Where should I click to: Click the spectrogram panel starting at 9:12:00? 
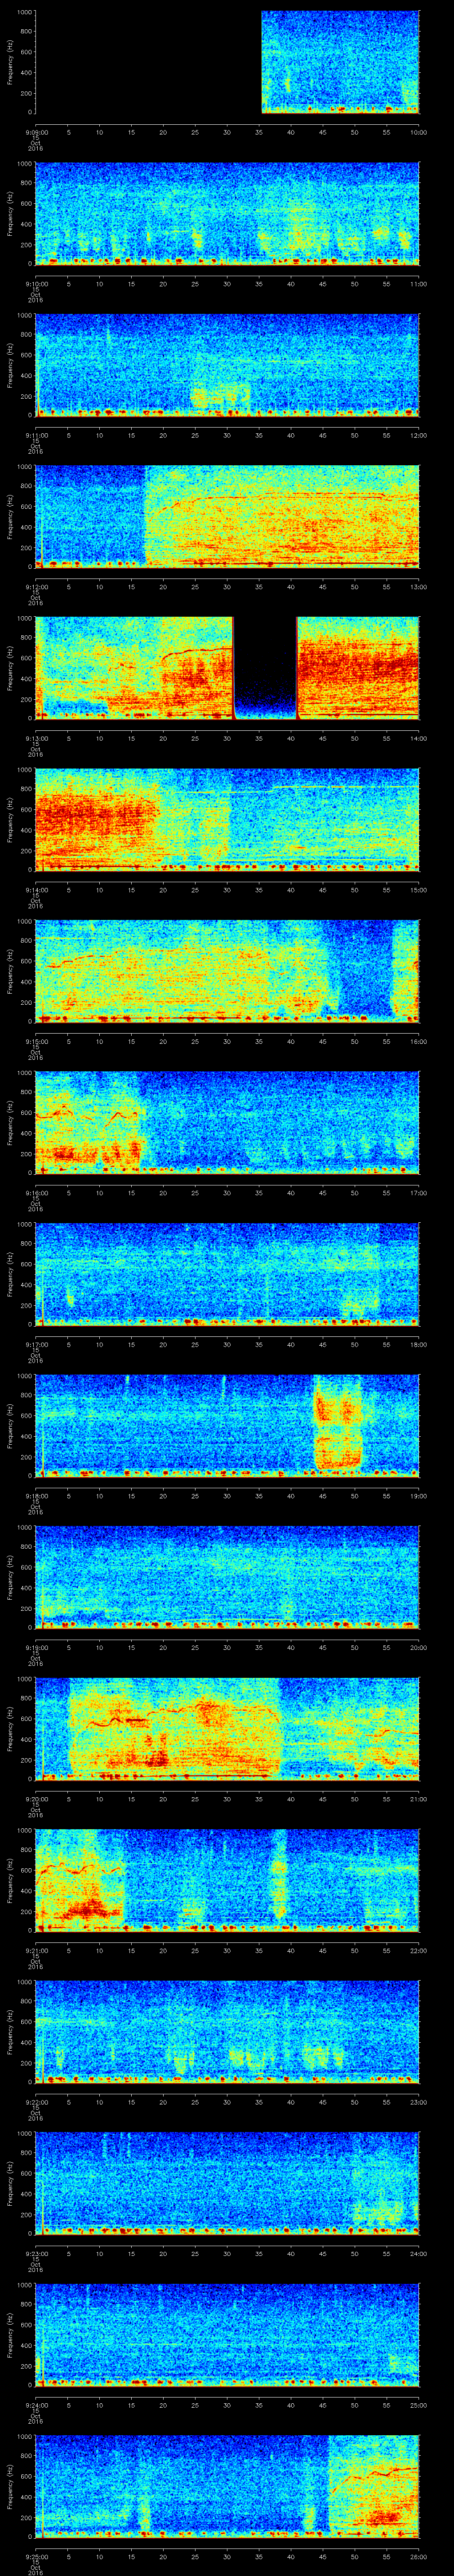(227, 517)
